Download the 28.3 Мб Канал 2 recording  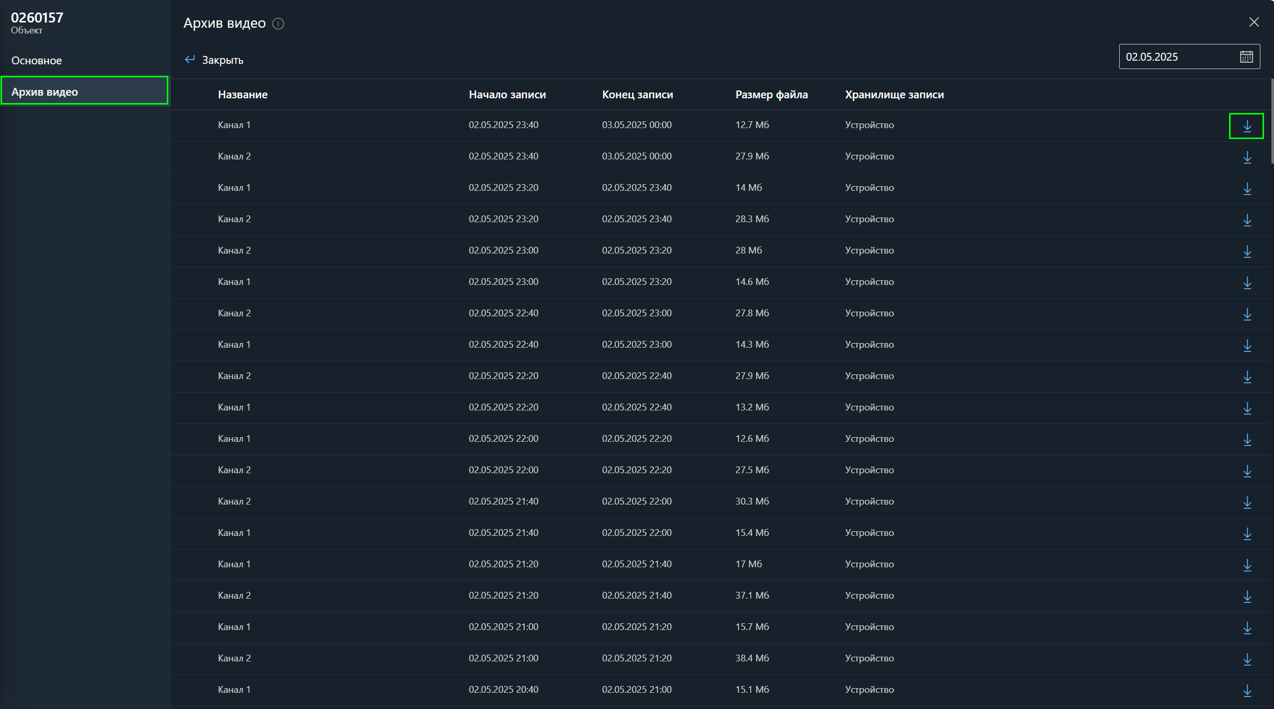1247,220
